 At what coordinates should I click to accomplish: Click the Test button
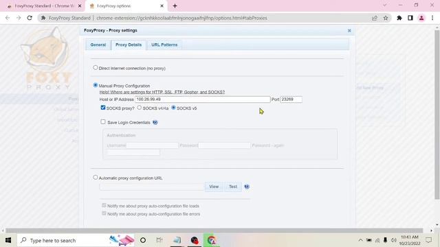[233, 187]
